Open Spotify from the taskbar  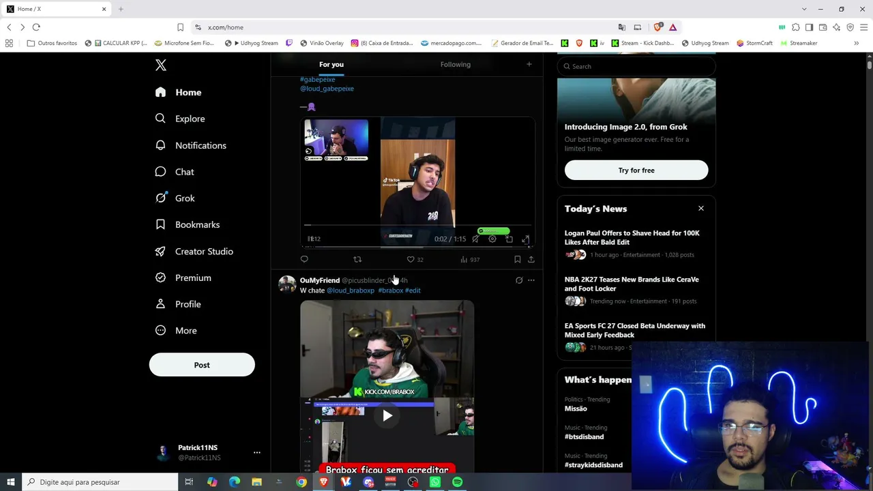tap(457, 482)
